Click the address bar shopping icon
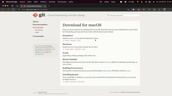The image size is (172, 96). (x=128, y=10)
